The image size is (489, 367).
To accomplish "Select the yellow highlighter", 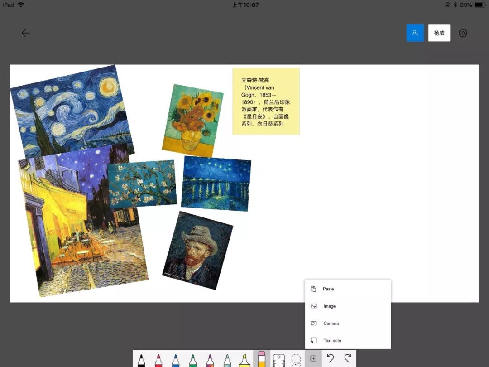I will click(244, 360).
